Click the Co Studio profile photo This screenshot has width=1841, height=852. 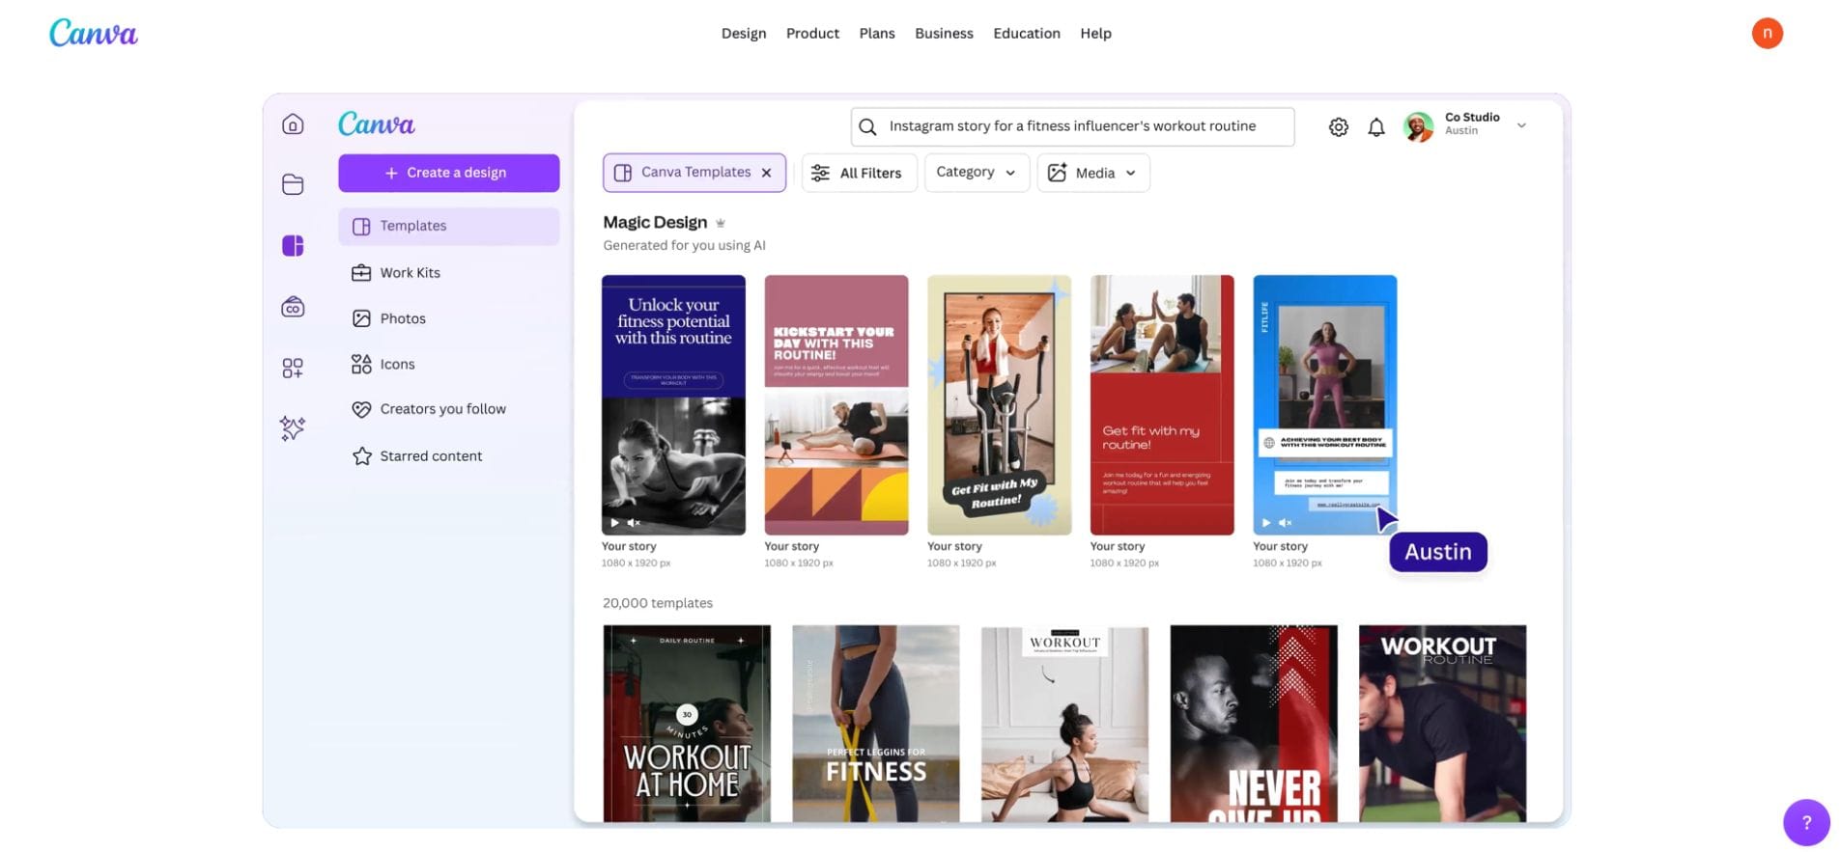(x=1417, y=126)
